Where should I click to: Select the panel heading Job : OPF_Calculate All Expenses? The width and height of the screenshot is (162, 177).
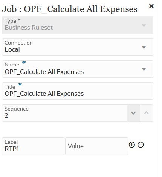click(x=70, y=9)
